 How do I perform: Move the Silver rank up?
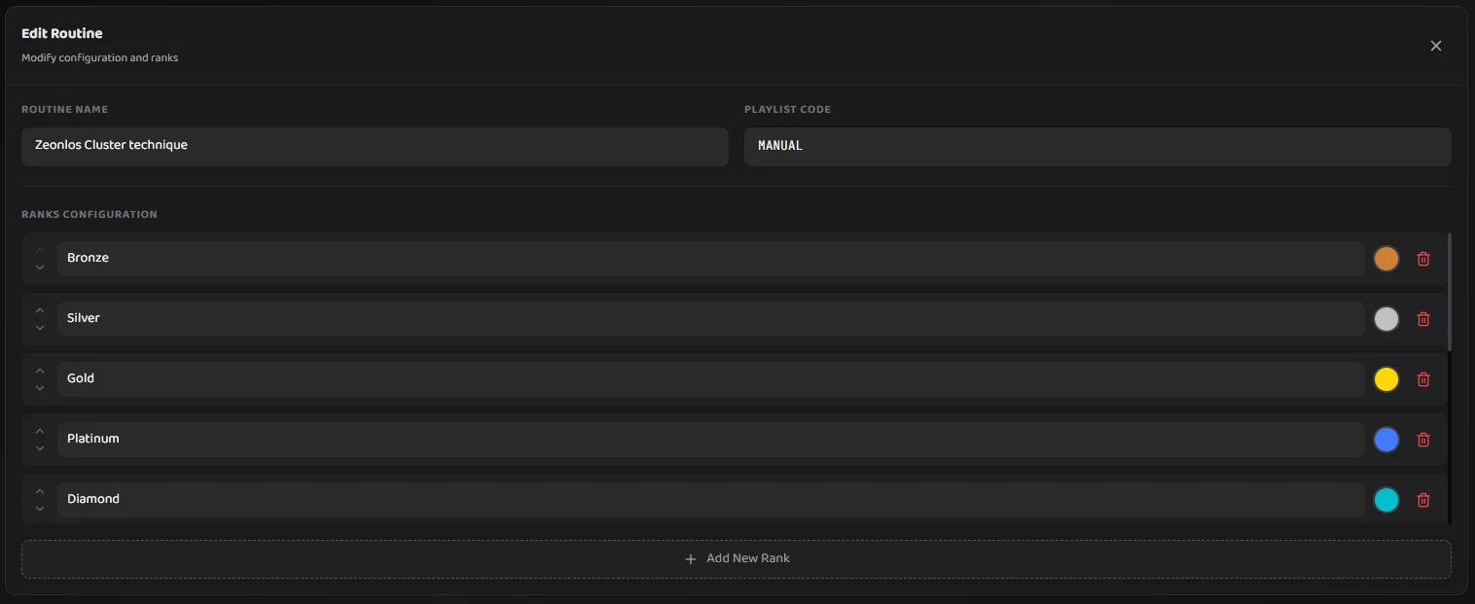pyautogui.click(x=39, y=310)
